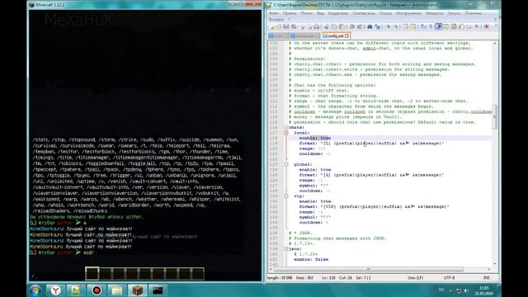The width and height of the screenshot is (528, 297).
Task: Click the Print toolbar icon
Action: click(317, 26)
